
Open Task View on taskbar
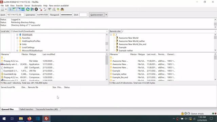coord(12,119)
